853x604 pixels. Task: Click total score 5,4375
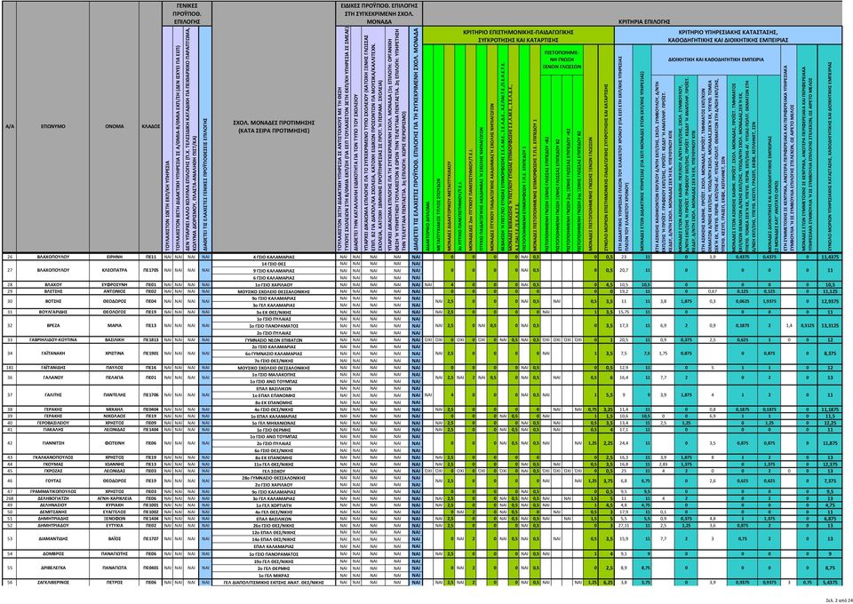(830, 583)
